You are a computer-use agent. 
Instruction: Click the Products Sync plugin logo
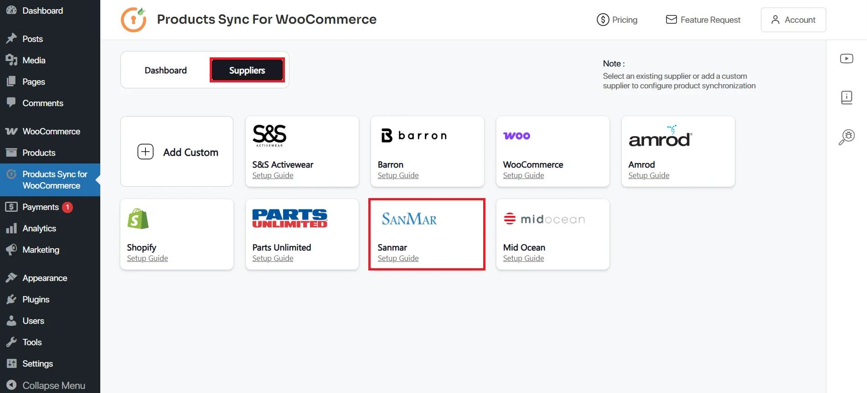(133, 19)
